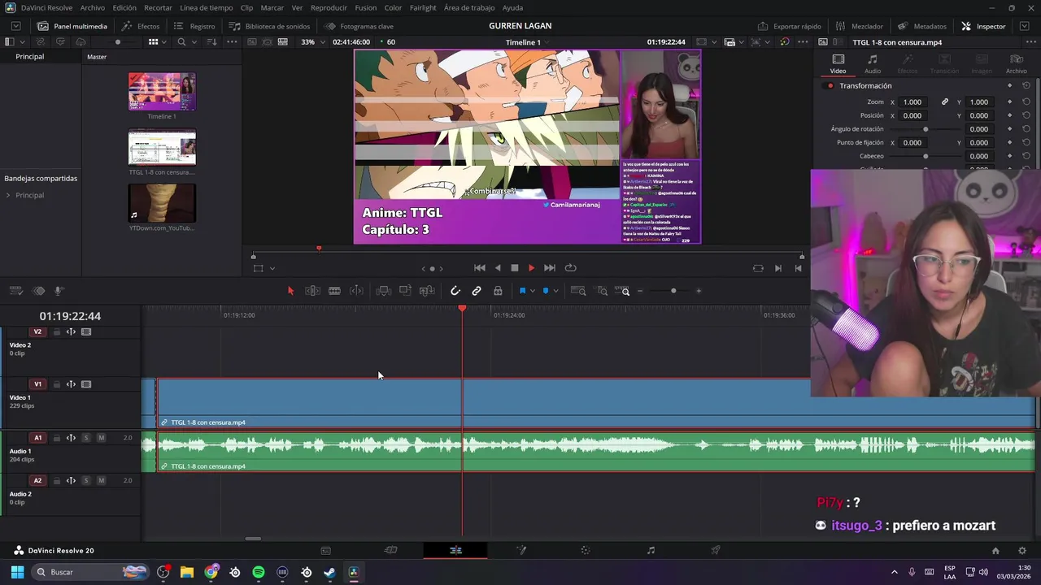Adjust Ángulo de rotación slider
The image size is (1041, 585).
tap(926, 129)
